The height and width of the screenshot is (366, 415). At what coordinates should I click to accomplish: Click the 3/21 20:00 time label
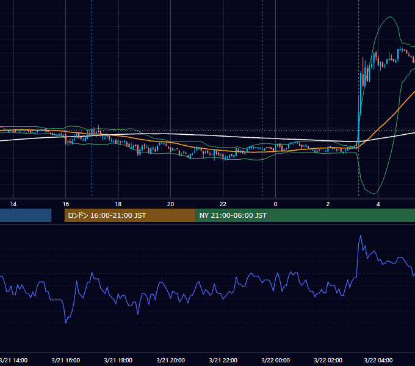[170, 360]
